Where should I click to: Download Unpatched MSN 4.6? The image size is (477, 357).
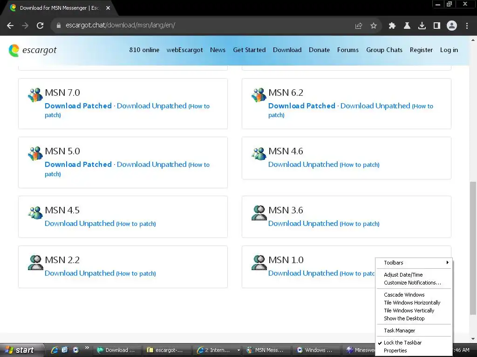tap(303, 165)
